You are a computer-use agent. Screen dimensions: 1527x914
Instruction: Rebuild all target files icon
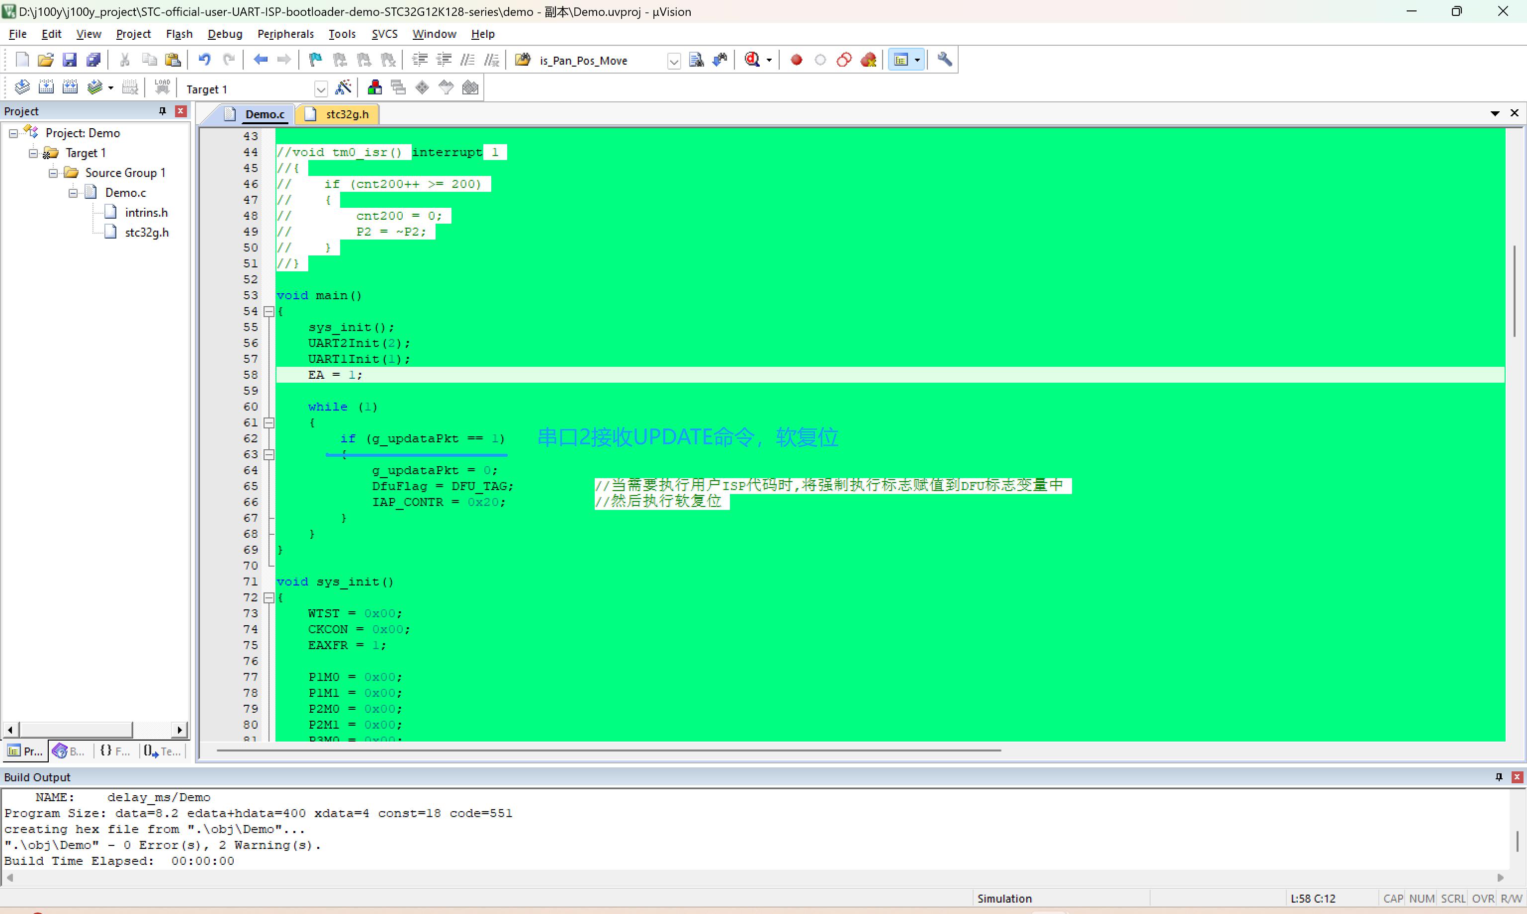[70, 87]
